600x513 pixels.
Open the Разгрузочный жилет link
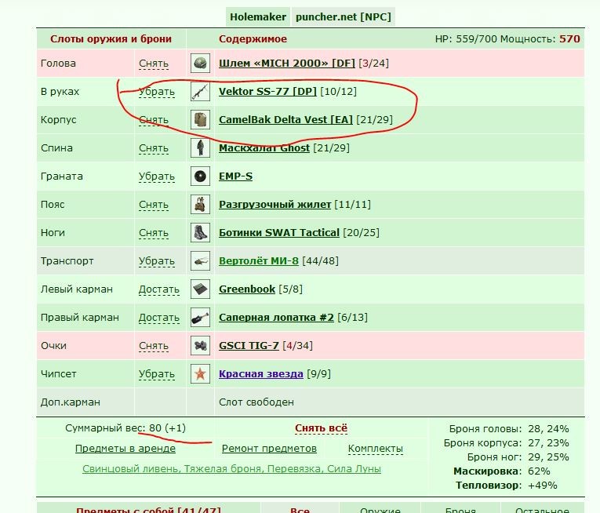coord(275,205)
